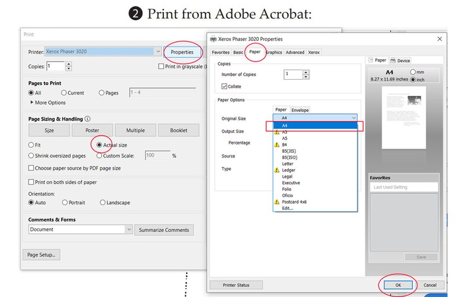
Task: Toggle the Collate checkbox
Action: point(224,86)
